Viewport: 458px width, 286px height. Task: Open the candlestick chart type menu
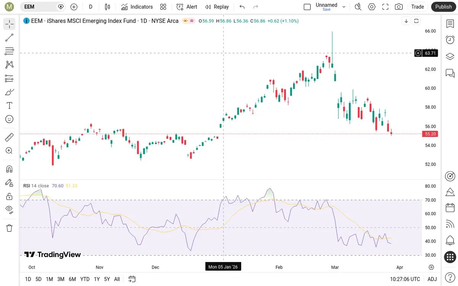click(107, 6)
